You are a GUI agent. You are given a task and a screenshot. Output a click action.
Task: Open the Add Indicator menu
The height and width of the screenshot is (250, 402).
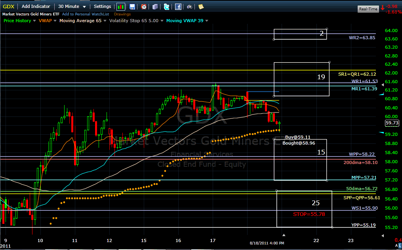[x=36, y=6]
